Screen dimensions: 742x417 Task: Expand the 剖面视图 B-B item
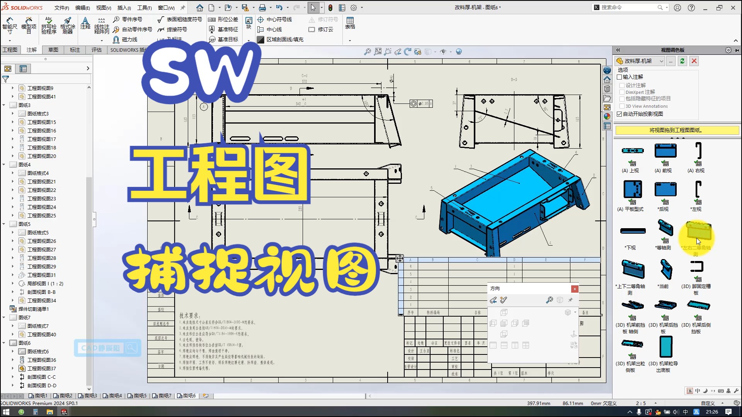click(x=12, y=292)
